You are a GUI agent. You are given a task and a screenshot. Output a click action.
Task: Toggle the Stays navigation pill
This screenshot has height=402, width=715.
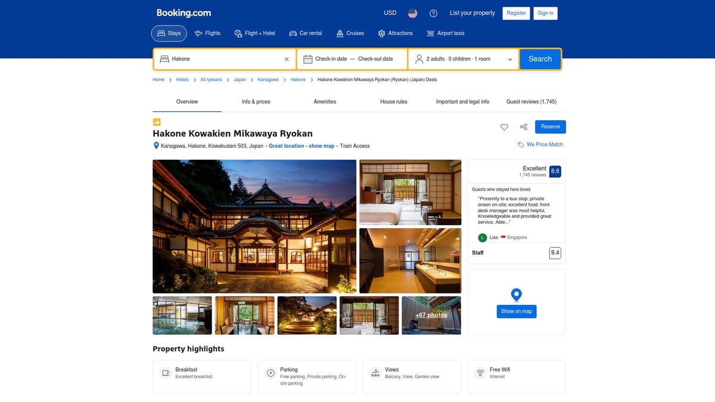click(169, 33)
